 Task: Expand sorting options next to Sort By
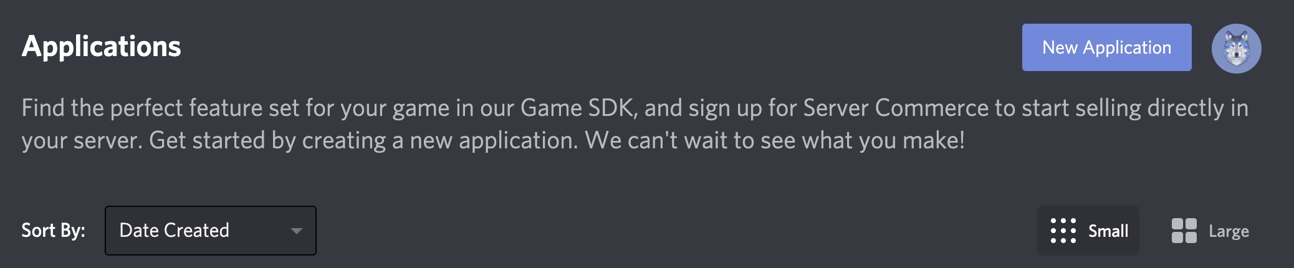coord(211,231)
